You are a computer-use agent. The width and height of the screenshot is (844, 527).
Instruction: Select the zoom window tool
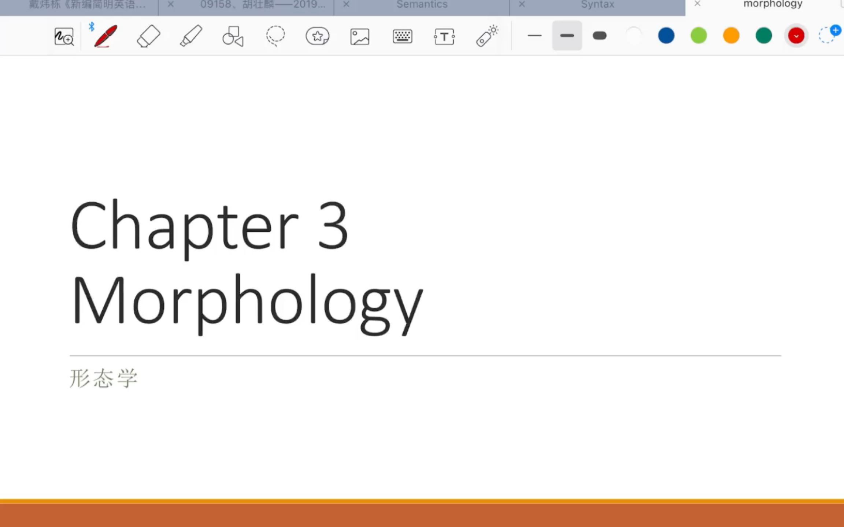tap(64, 36)
